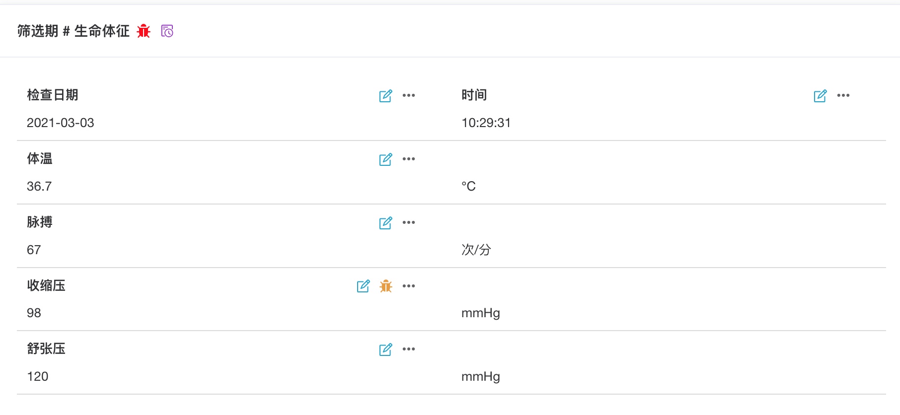Edit the 脉搏 value

click(x=385, y=223)
